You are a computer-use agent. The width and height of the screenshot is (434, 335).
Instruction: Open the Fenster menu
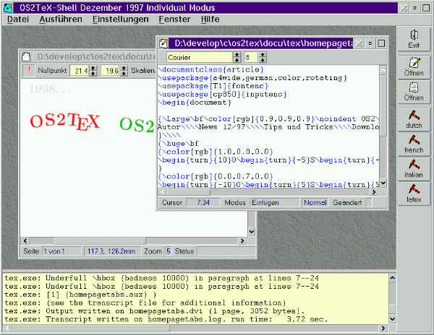click(x=174, y=19)
